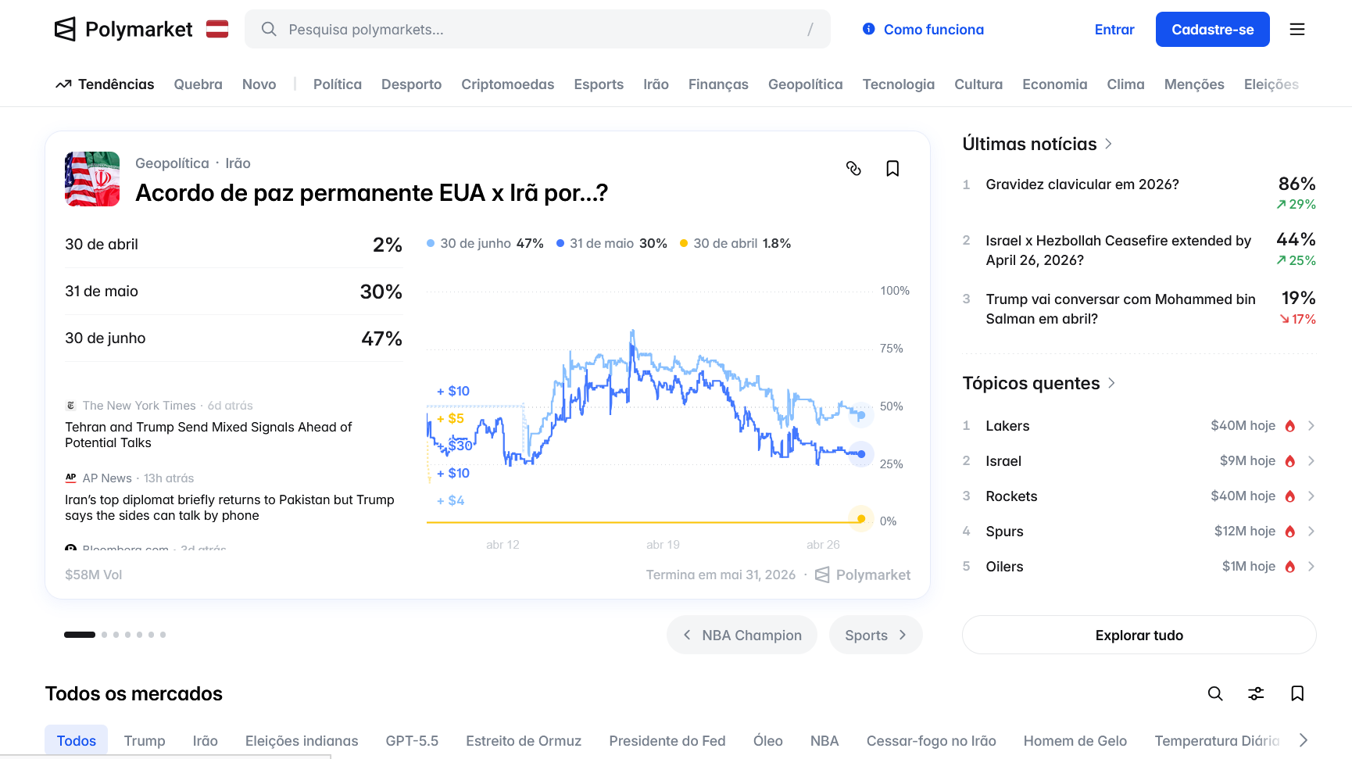Open the hamburger menu

tap(1297, 29)
